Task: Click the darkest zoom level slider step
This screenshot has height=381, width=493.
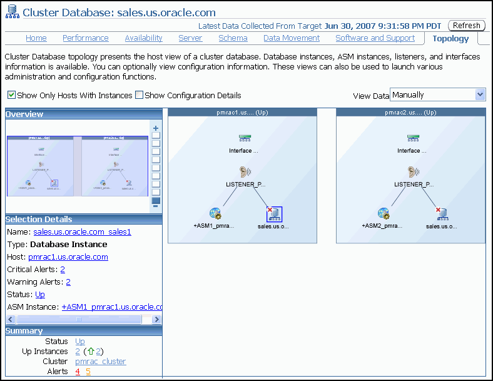Action: 156,200
